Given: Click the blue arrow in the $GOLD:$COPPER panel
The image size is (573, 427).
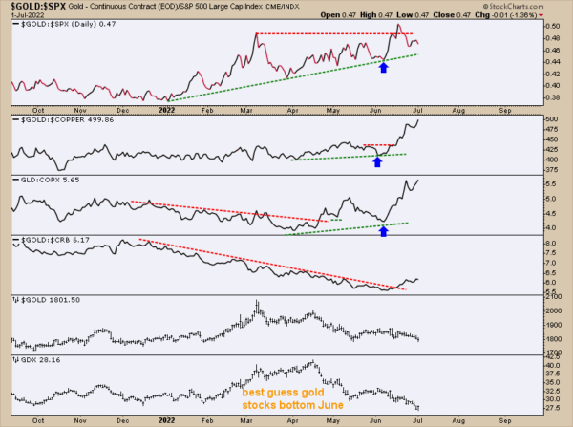Looking at the screenshot, I should (x=376, y=161).
